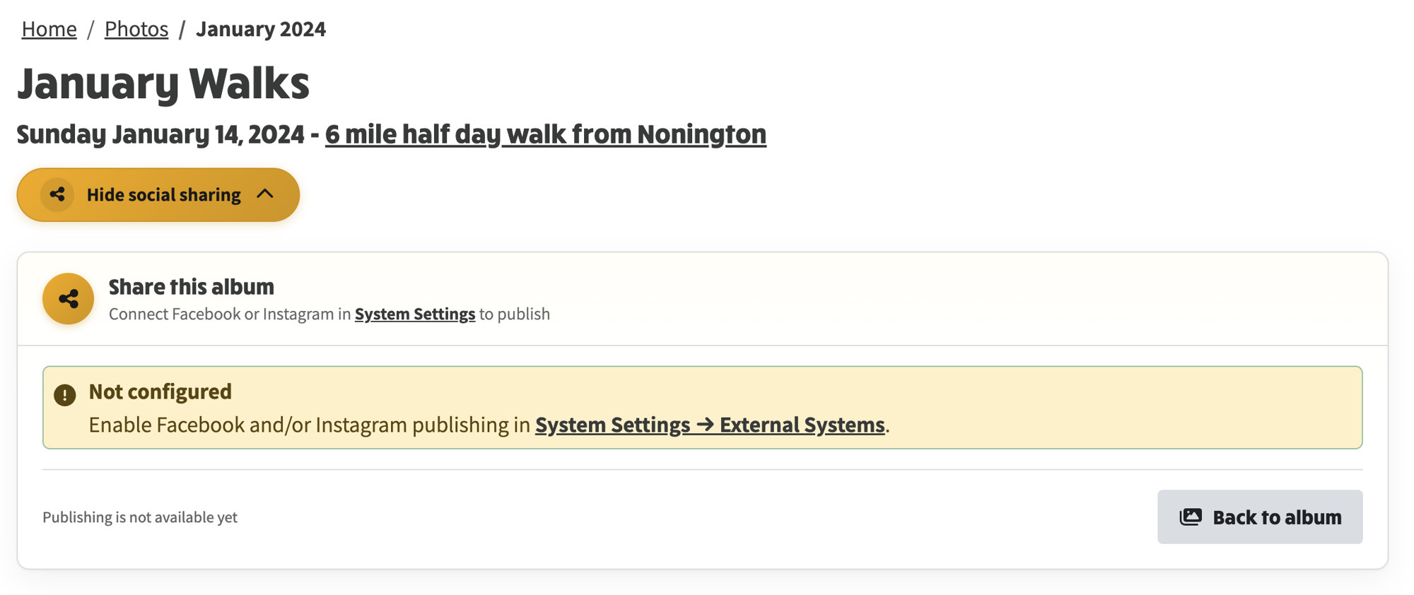Screen dimensions: 1414x595
Task: Click the share icon in Hide social sharing button
Action: tap(57, 194)
